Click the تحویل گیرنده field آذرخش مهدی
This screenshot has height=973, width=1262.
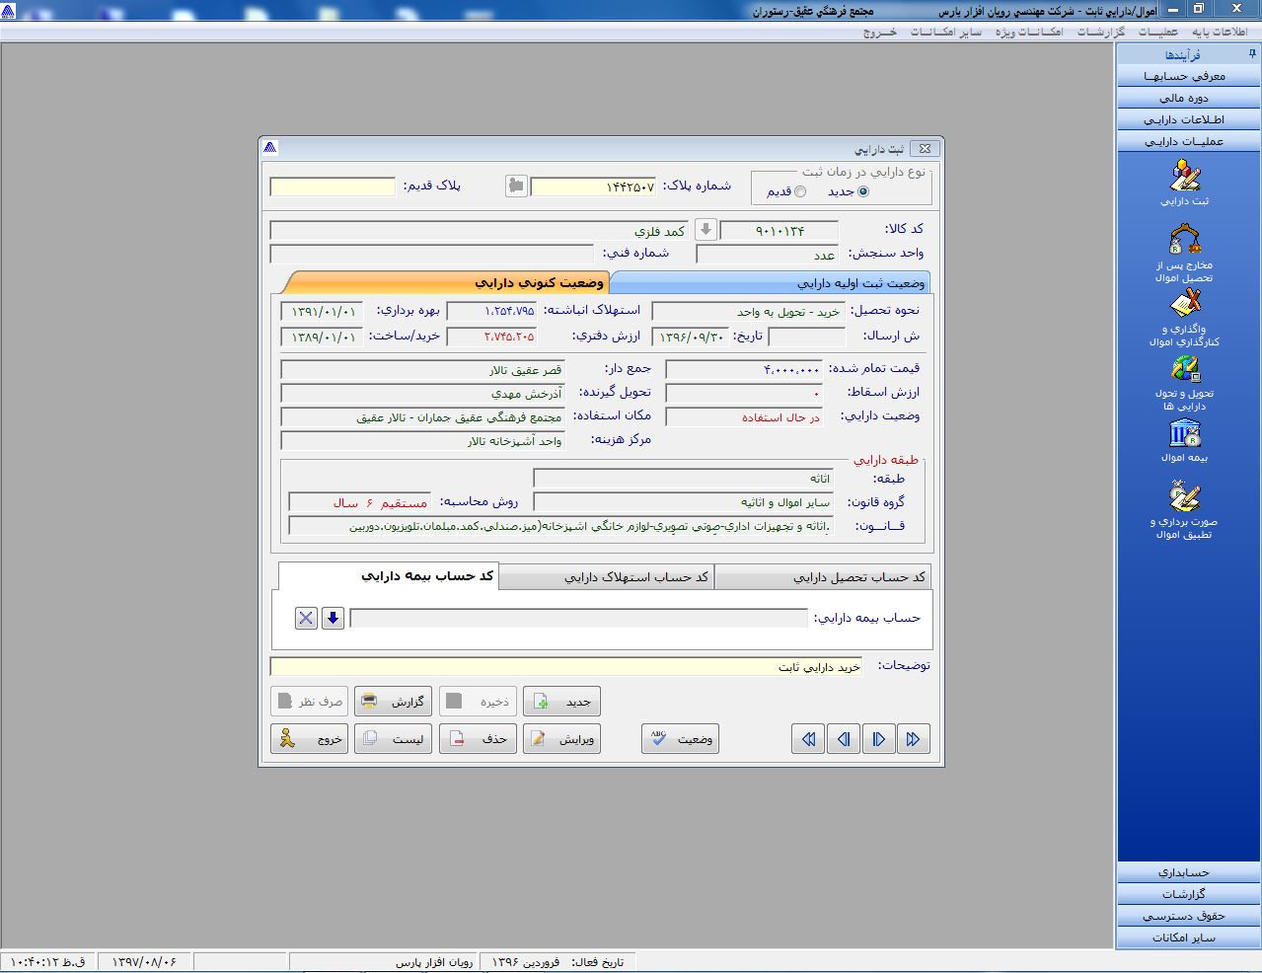[423, 393]
